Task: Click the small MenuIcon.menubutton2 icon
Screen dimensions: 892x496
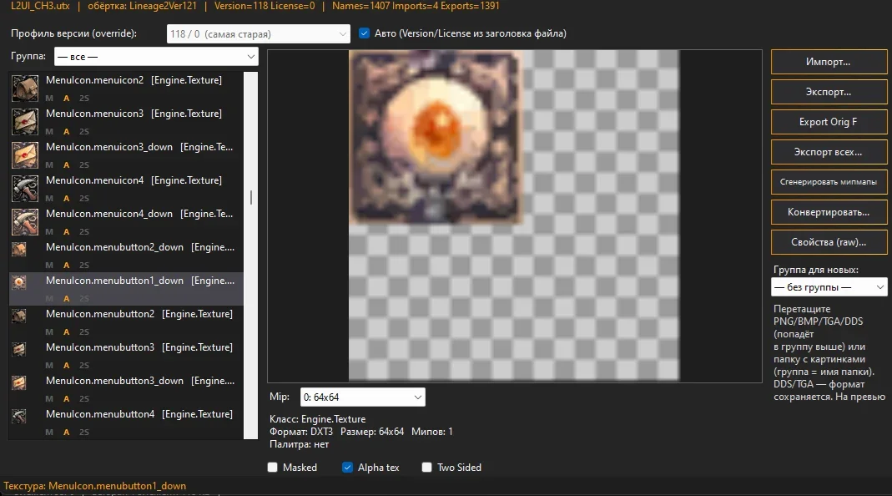Action: coord(18,316)
